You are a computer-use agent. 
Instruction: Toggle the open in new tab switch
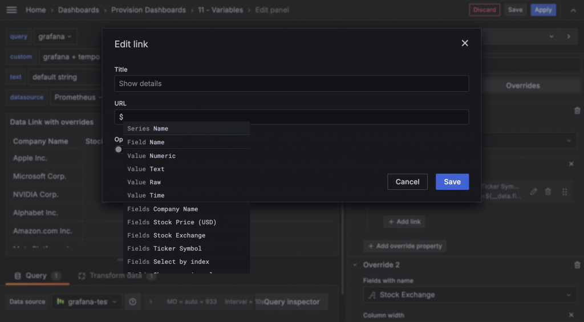click(x=119, y=149)
